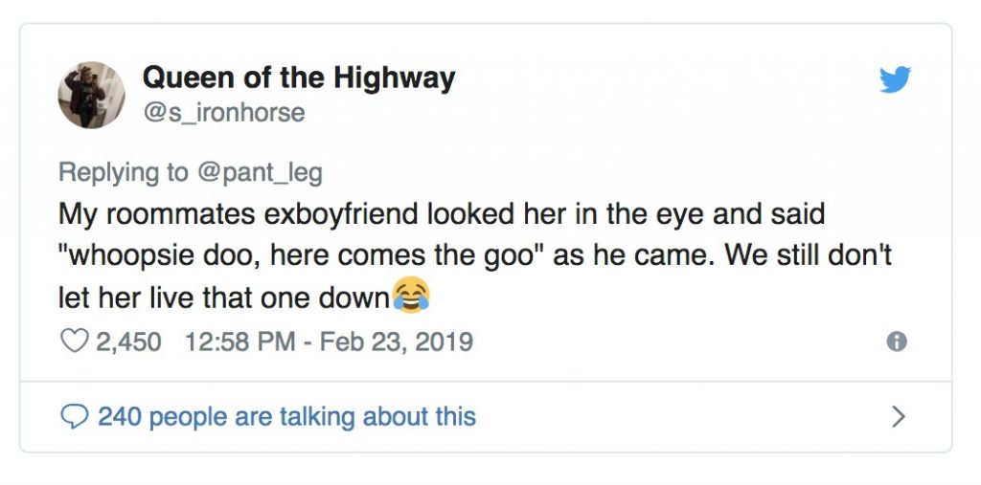This screenshot has height=485, width=981.
Task: Click the tweet's first line starting "My roommates"
Action: tap(441, 213)
